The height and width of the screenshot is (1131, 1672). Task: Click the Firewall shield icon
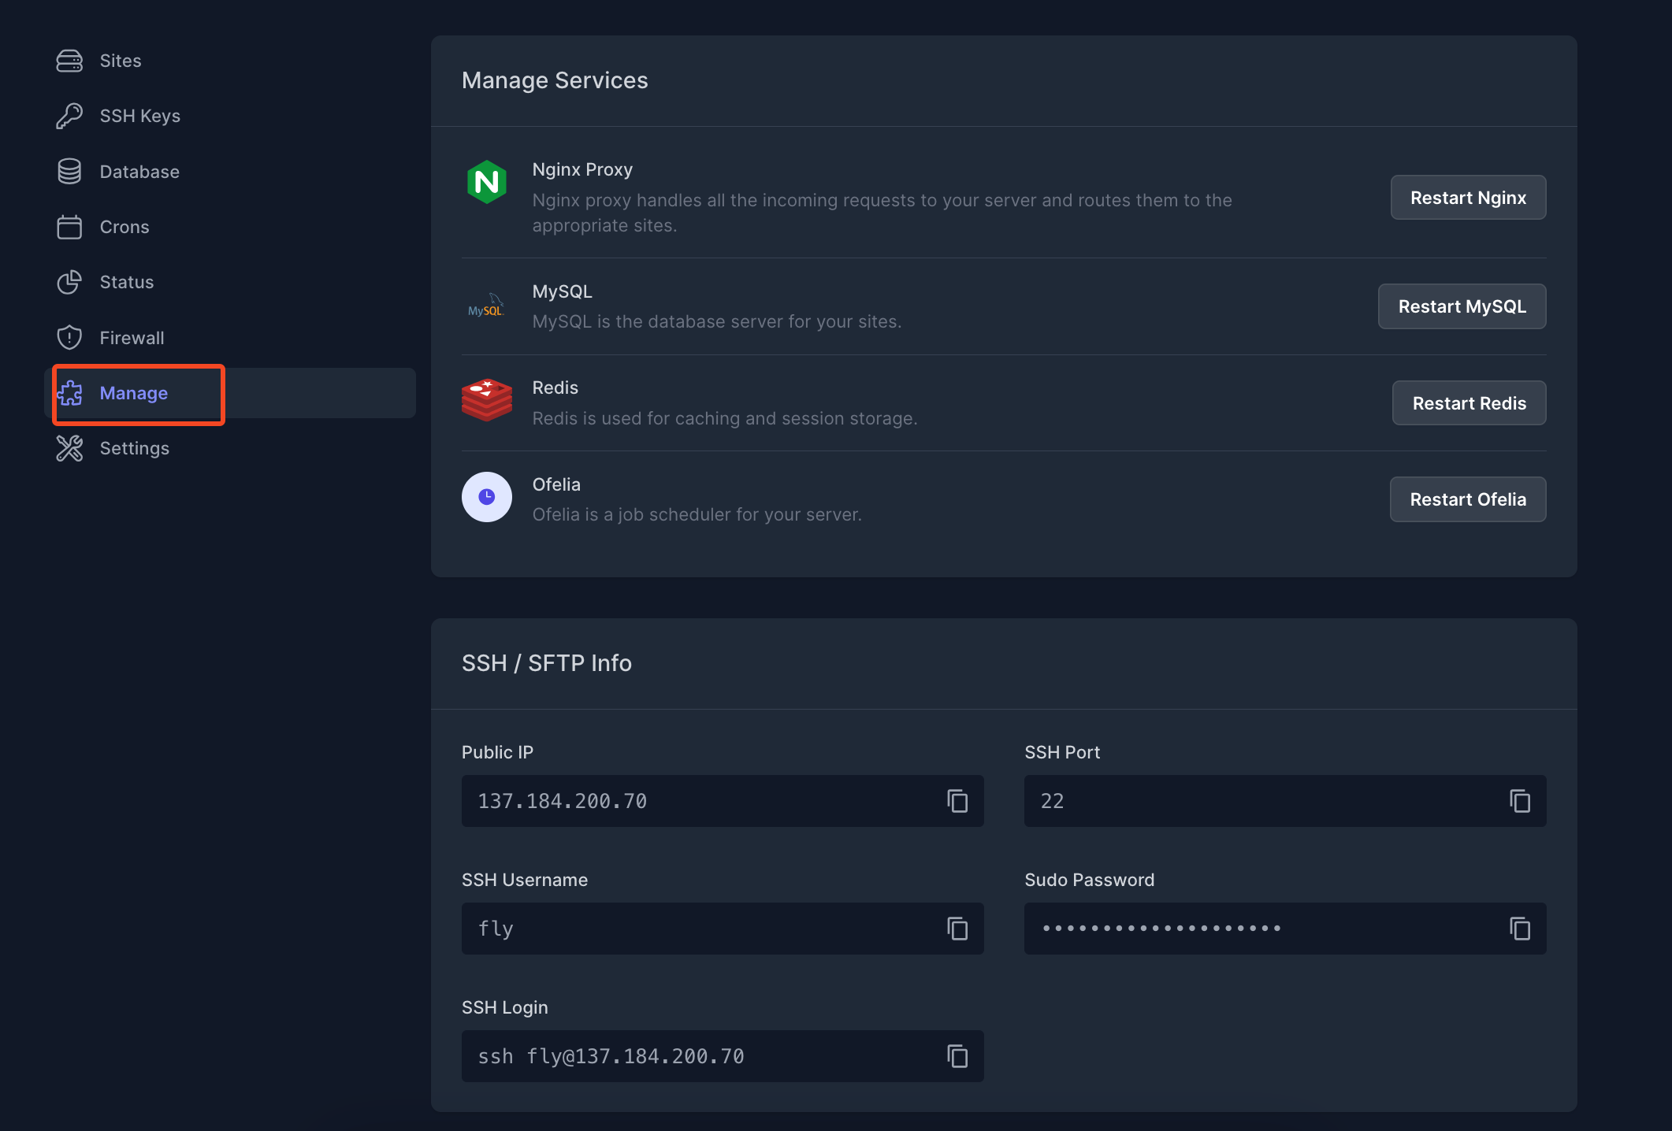point(69,338)
